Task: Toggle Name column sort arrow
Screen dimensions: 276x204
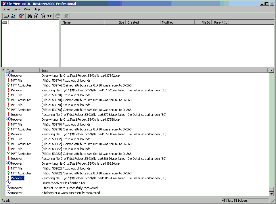Action: coord(101,22)
